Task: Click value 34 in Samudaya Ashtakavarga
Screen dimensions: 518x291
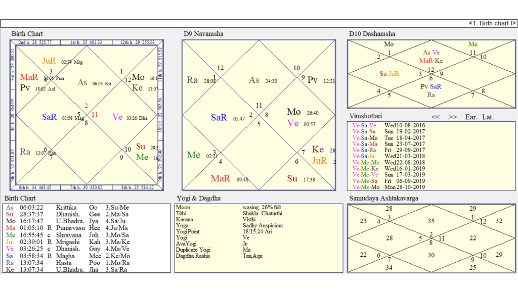Action: [x=389, y=268]
